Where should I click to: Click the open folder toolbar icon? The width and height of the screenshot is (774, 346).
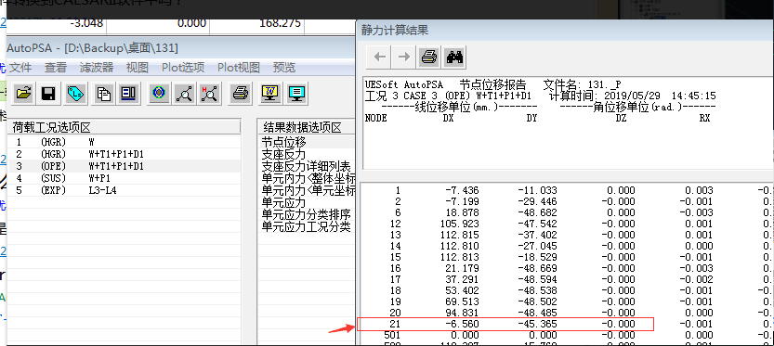coord(22,93)
